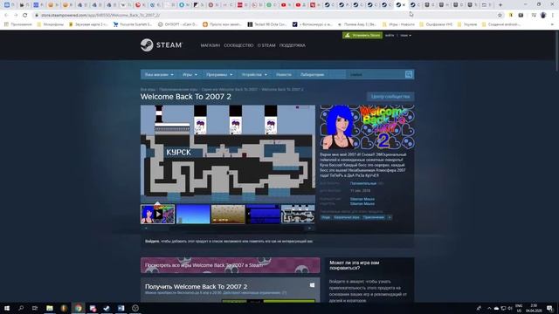559x314 pixels.
Task: Click the main КУРСК screenshot
Action: point(228,154)
